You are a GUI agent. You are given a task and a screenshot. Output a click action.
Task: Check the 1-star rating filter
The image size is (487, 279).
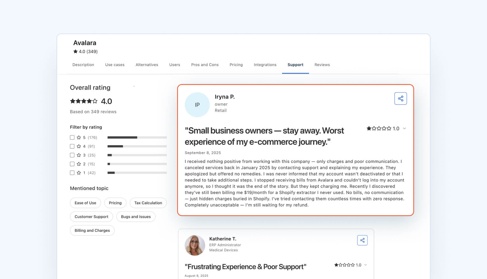72,173
